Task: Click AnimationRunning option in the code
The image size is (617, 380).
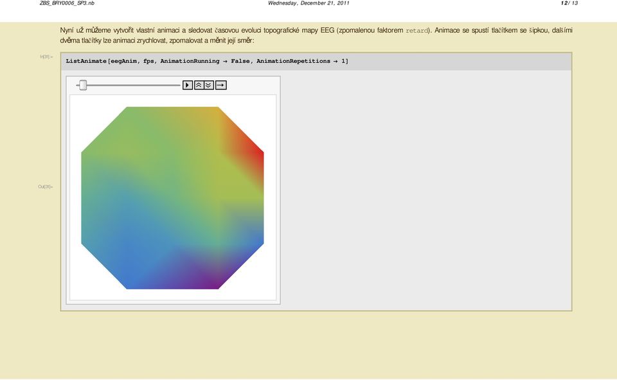Action: (x=190, y=61)
